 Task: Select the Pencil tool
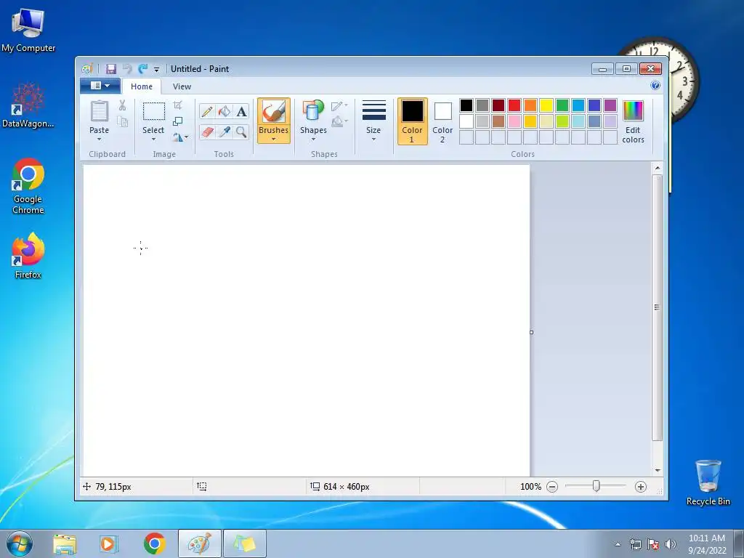pos(207,111)
